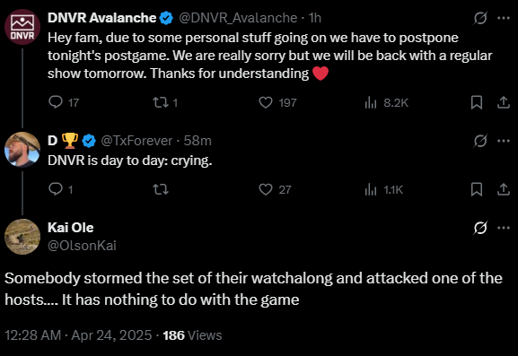Open the @OlsonKai profile handle

point(82,246)
